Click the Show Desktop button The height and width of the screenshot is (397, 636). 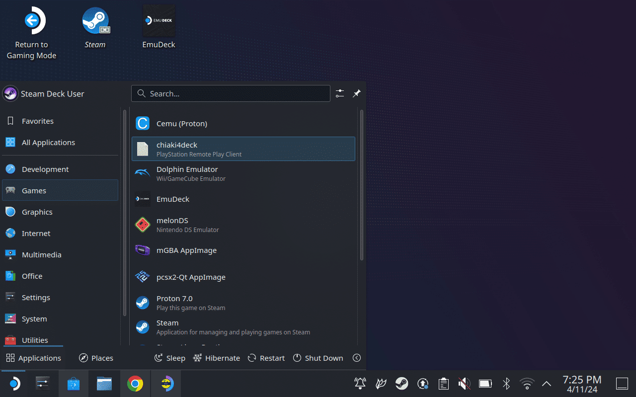(x=622, y=384)
